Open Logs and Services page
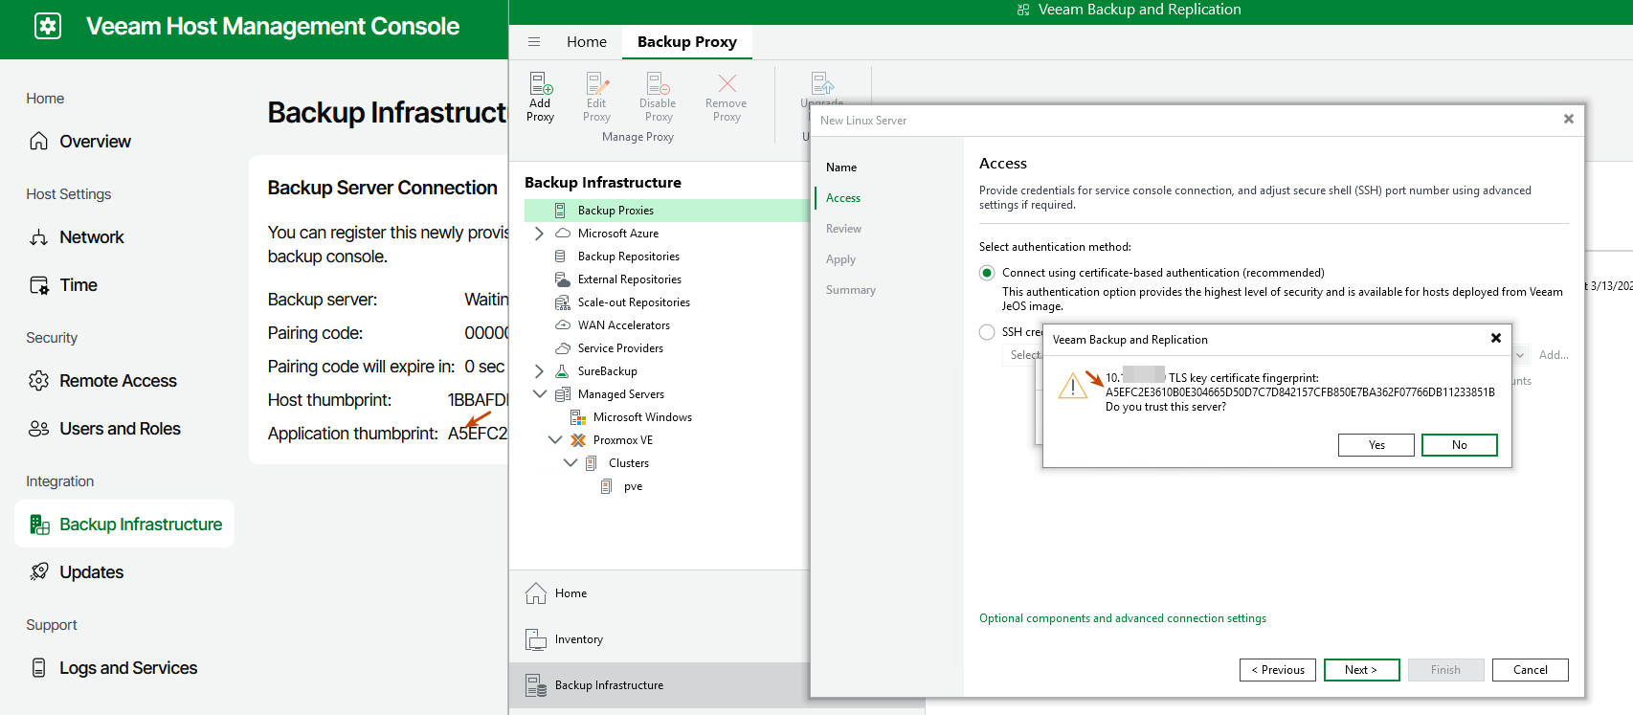 (x=113, y=667)
